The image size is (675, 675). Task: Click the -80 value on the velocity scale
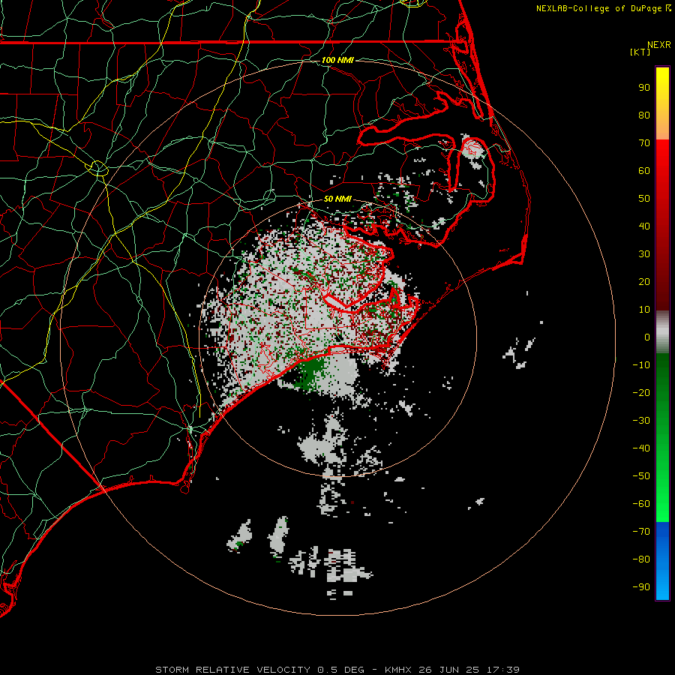[x=641, y=559]
